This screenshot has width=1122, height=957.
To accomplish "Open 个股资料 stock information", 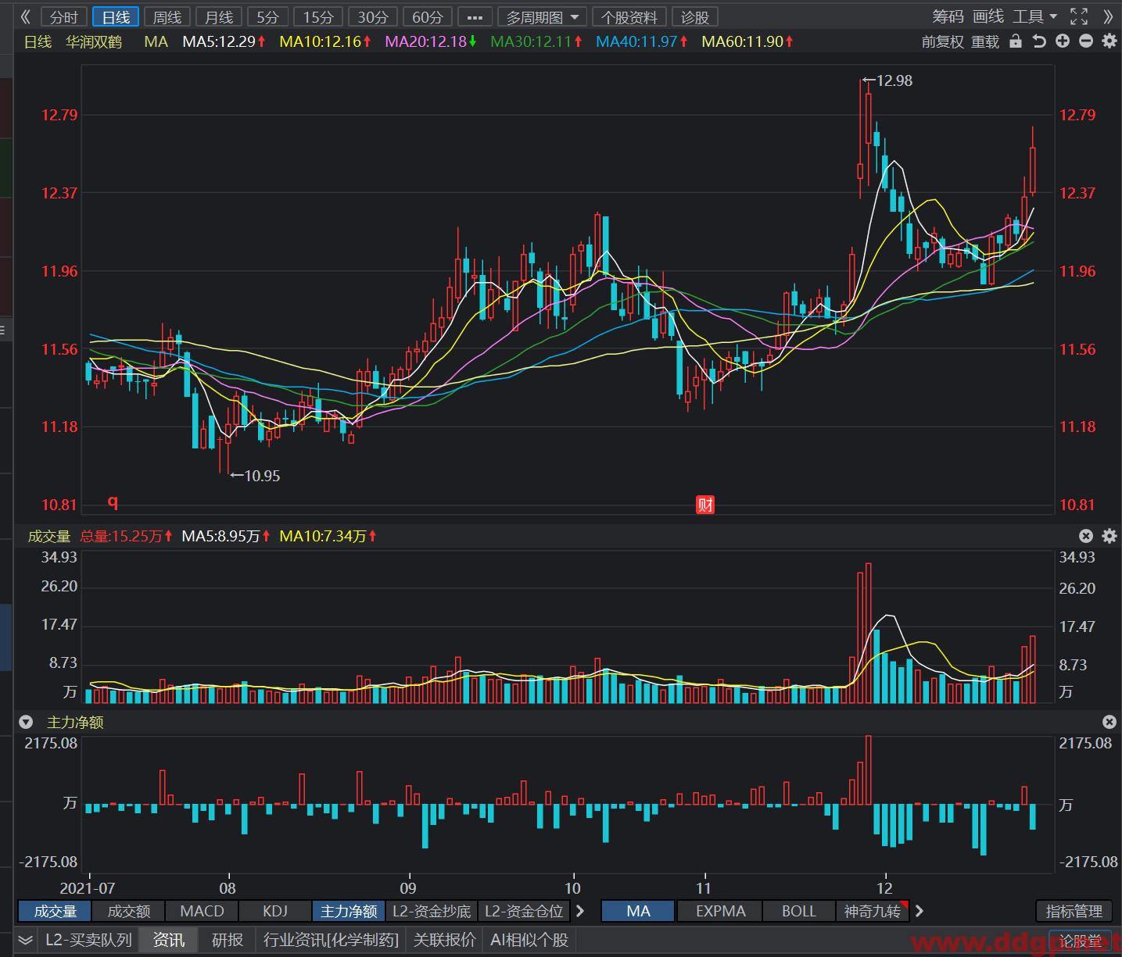I will pos(629,17).
